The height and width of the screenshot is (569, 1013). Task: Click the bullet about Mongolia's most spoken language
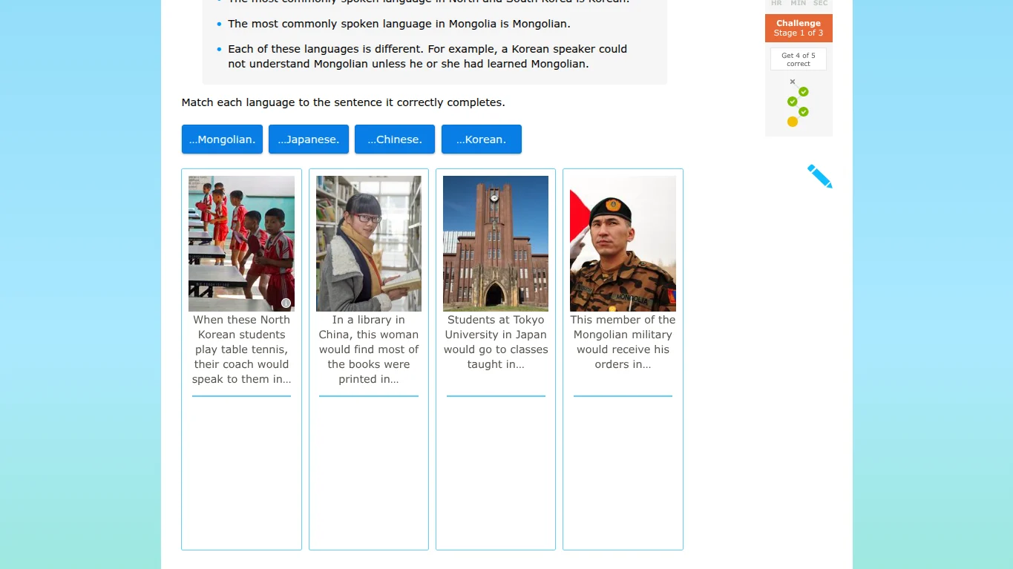click(x=399, y=24)
